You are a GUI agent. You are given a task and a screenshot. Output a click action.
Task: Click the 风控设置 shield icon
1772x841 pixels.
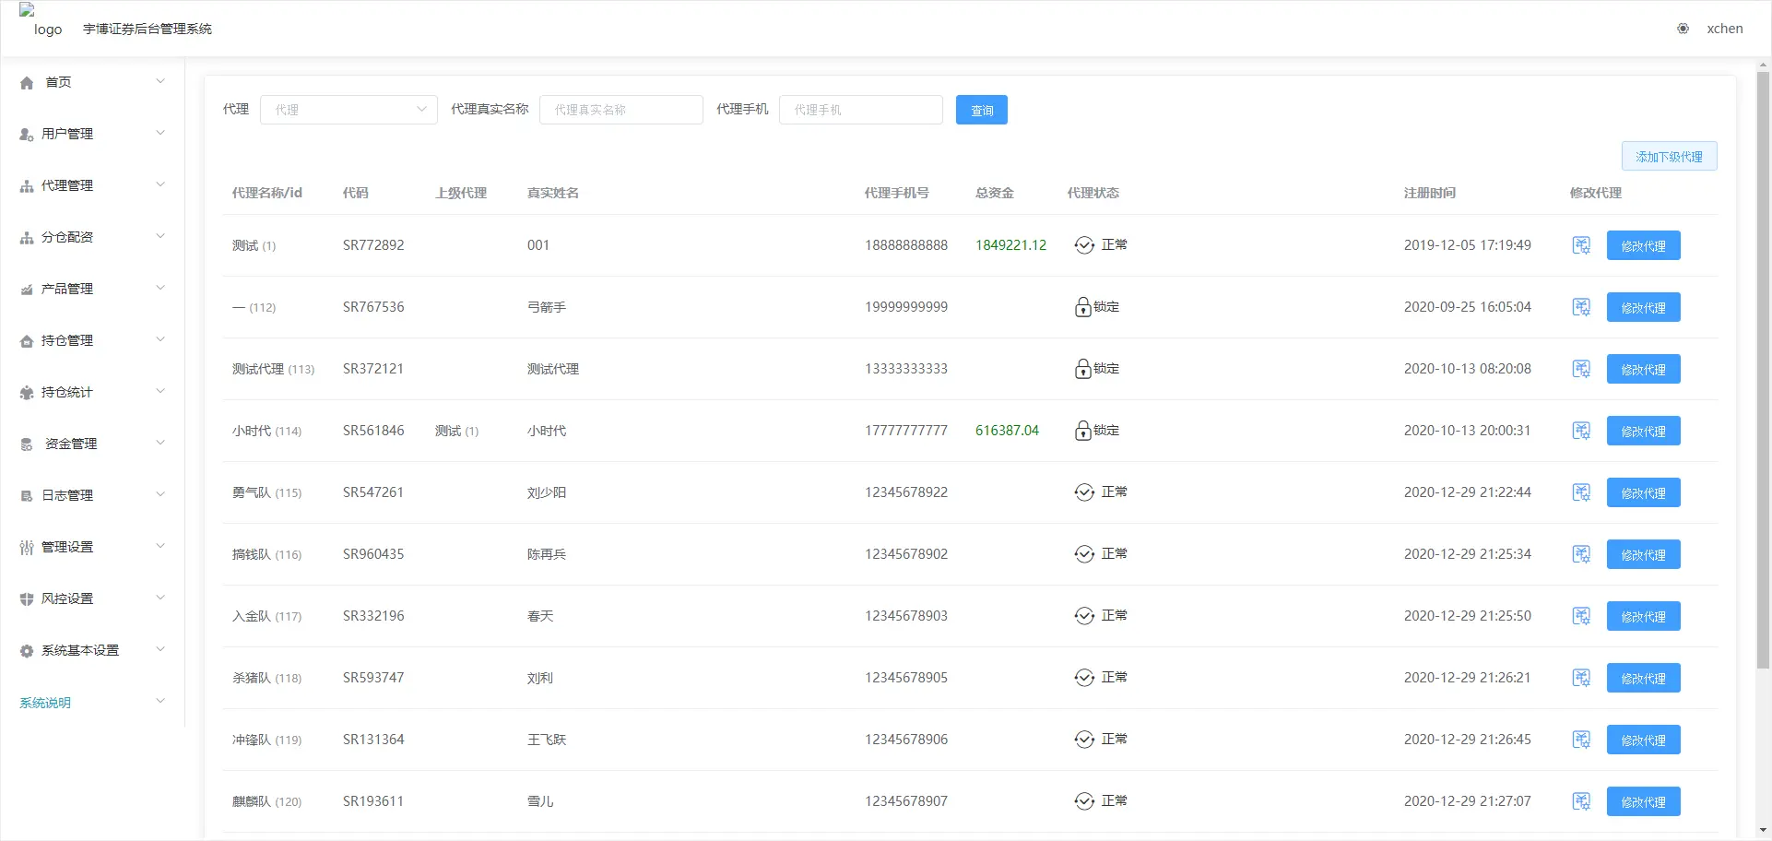point(27,599)
